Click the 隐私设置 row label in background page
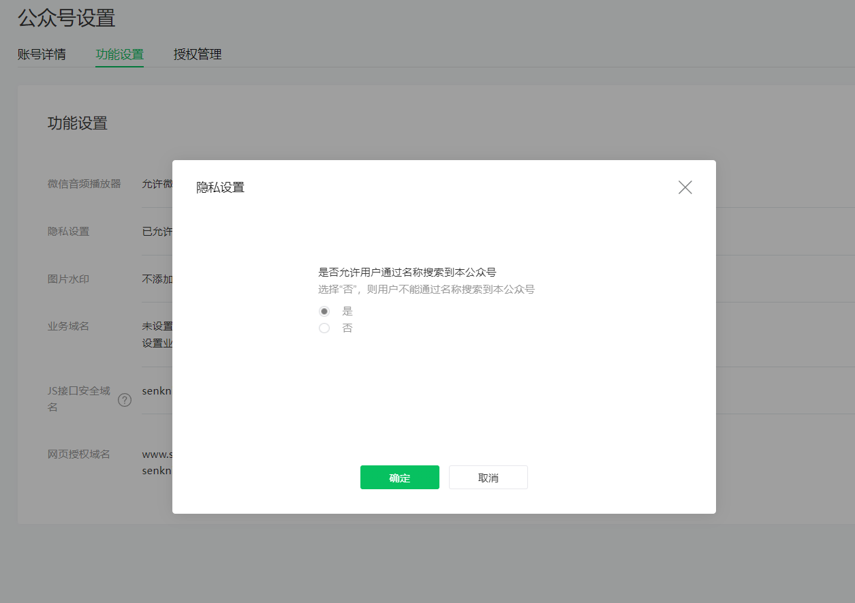 pos(69,231)
